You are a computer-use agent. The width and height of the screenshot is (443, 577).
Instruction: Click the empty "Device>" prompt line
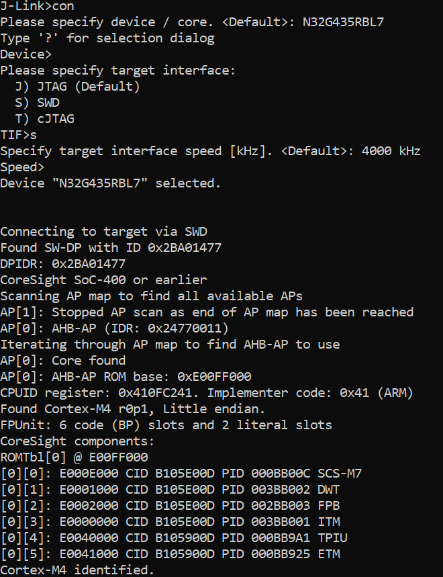click(x=26, y=54)
